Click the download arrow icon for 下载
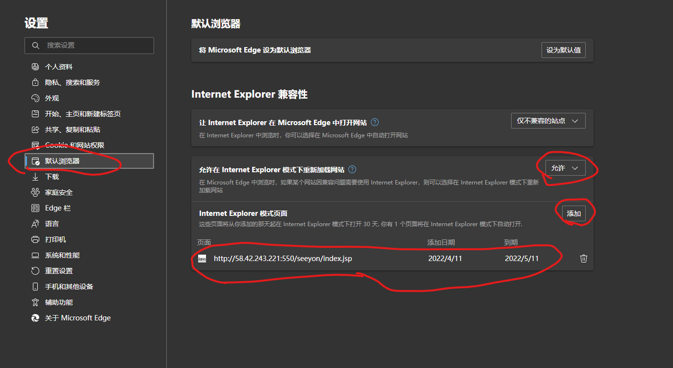This screenshot has width=673, height=368. (35, 177)
